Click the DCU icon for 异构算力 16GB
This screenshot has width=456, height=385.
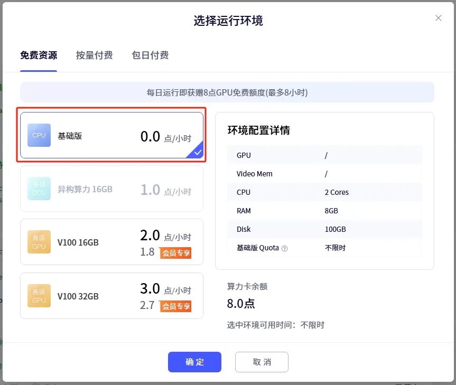tap(39, 189)
